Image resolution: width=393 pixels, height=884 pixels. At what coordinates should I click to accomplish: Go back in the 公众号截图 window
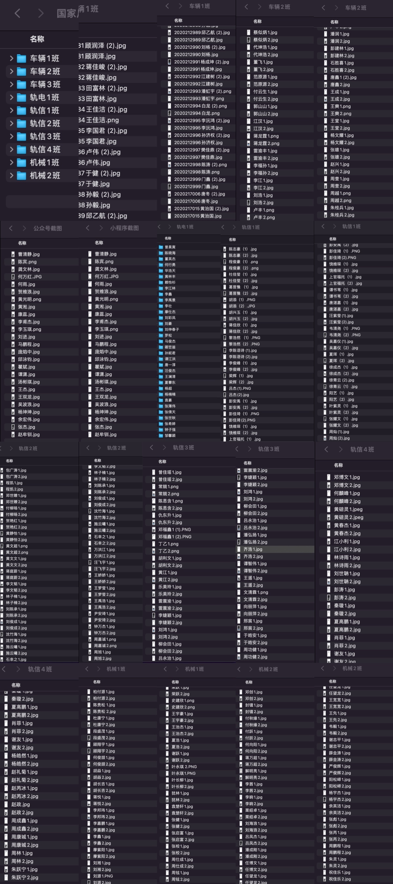pyautogui.click(x=10, y=228)
